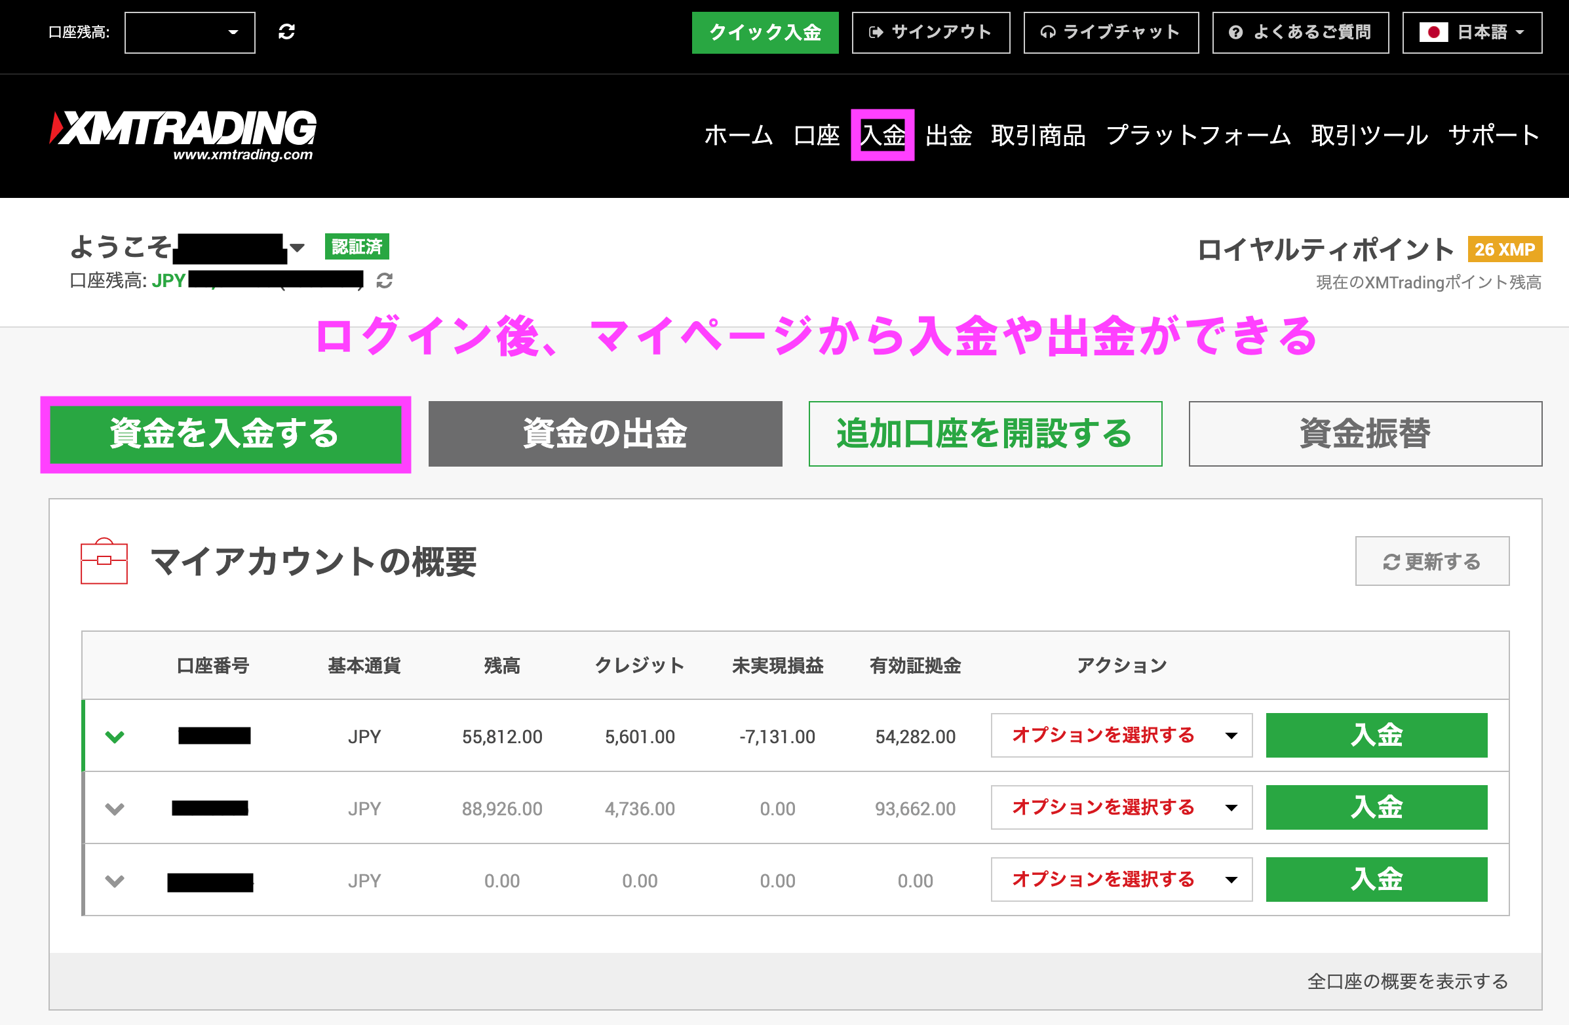Click the XMTrading logo
The image size is (1569, 1025).
click(x=183, y=136)
